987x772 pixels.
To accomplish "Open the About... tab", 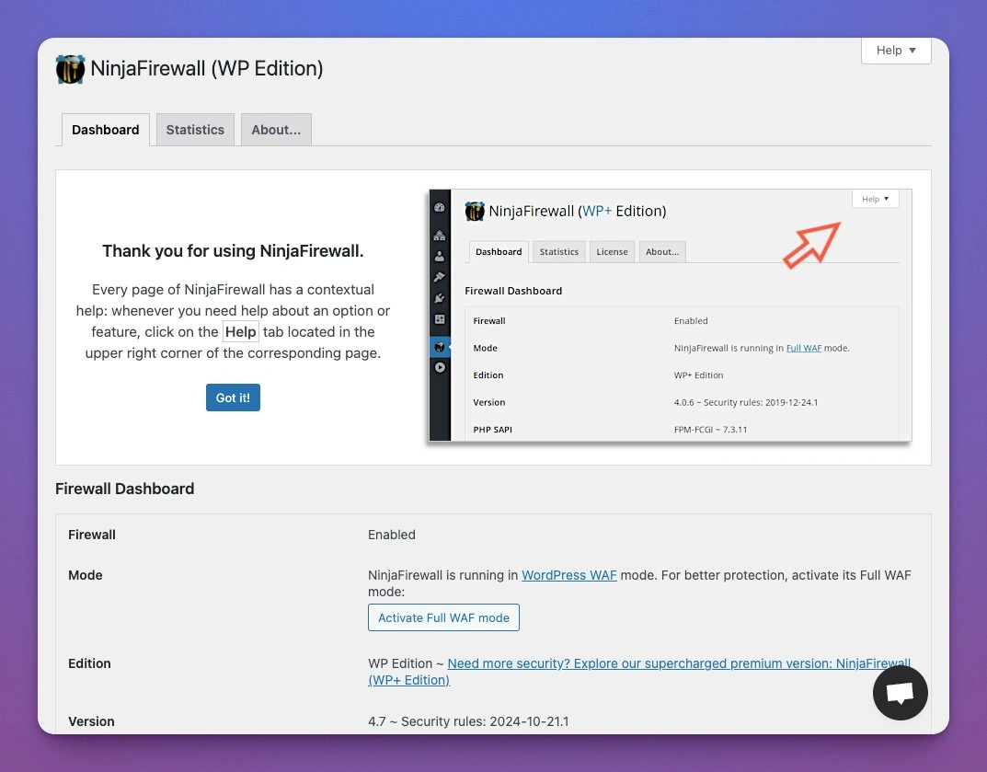I will [276, 130].
